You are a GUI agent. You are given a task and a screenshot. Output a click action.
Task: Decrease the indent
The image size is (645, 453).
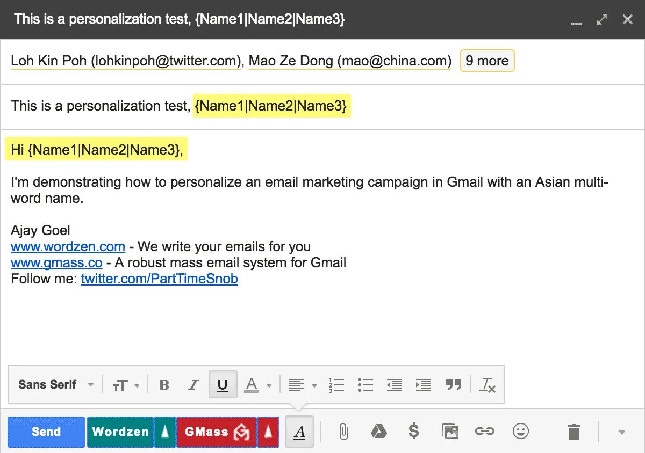[x=395, y=384]
